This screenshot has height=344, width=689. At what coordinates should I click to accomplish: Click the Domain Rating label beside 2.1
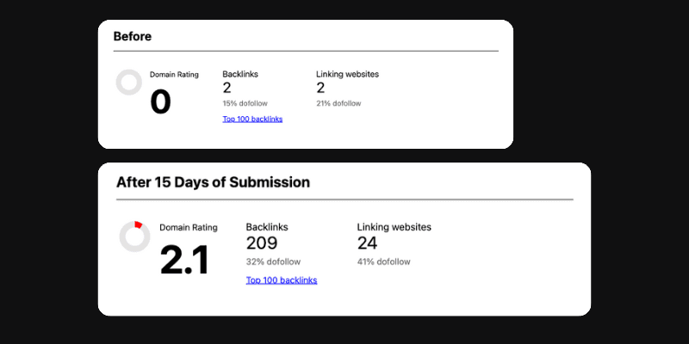(x=189, y=227)
